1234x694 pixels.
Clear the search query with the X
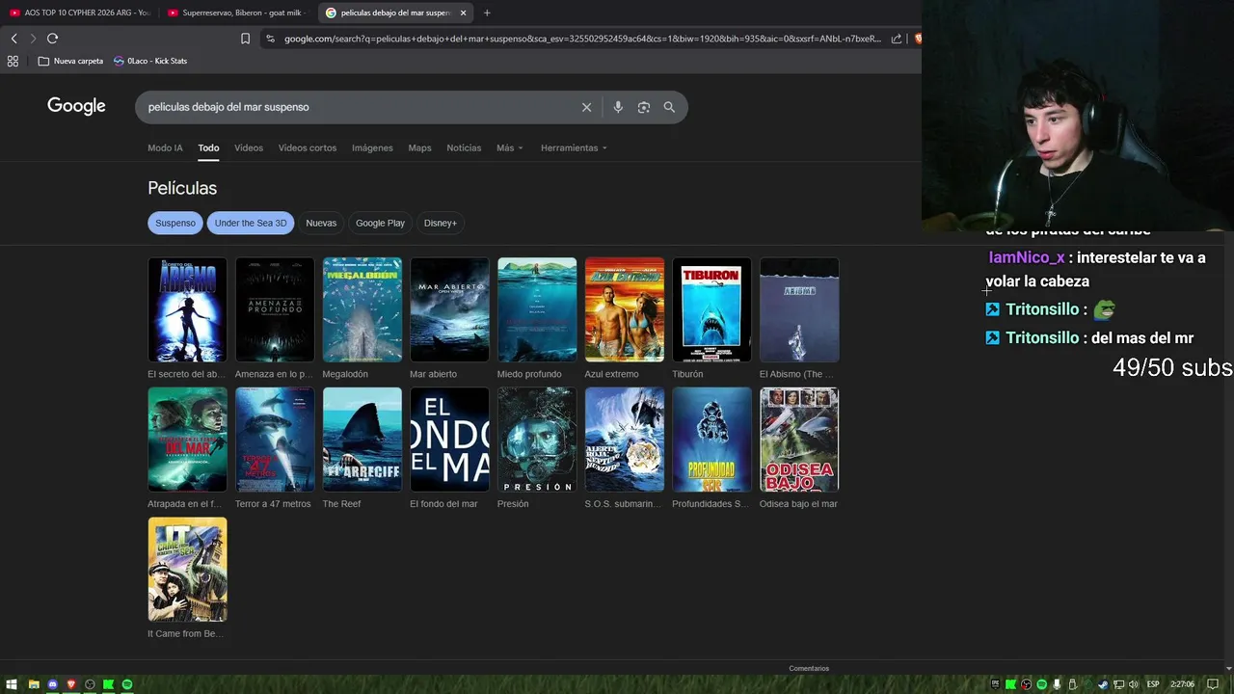pos(586,107)
